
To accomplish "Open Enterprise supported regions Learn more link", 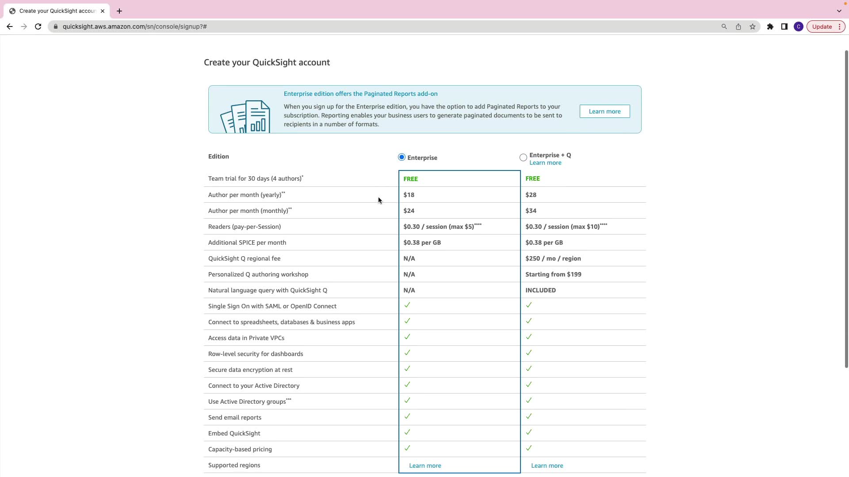I will pyautogui.click(x=425, y=466).
